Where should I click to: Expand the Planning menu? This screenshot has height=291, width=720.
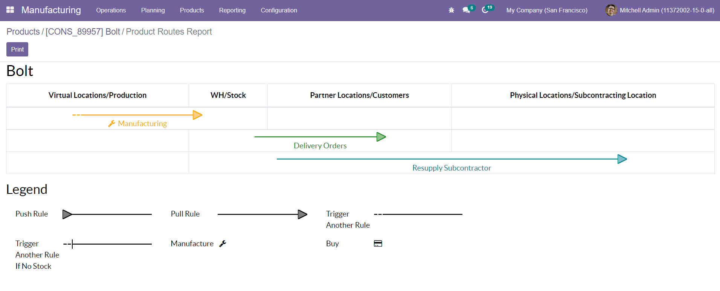153,10
